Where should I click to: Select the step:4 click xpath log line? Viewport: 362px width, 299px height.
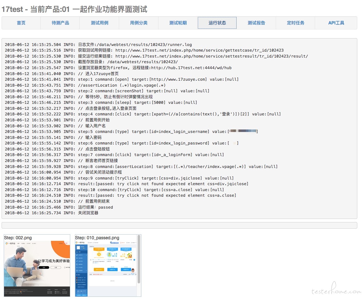click(x=143, y=114)
